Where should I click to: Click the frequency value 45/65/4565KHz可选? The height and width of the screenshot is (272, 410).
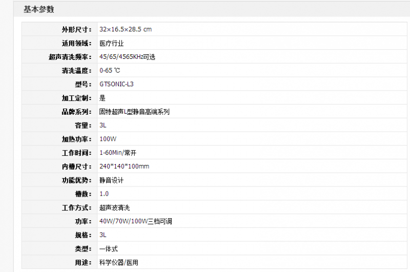[x=127, y=57]
